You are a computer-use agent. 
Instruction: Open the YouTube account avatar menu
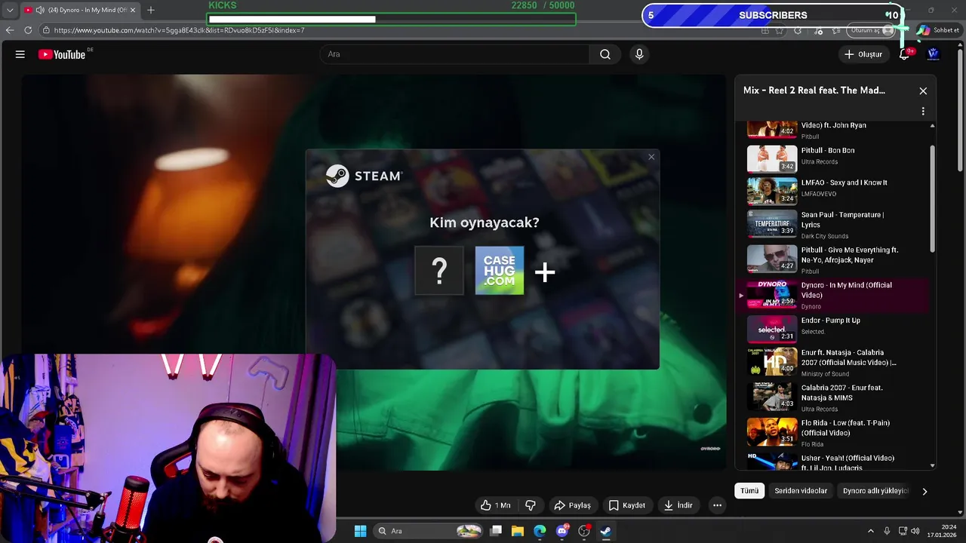click(934, 54)
